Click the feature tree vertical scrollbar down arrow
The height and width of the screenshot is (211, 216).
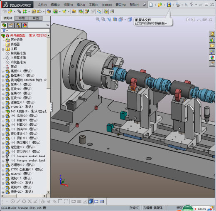pyautogui.click(x=48, y=192)
